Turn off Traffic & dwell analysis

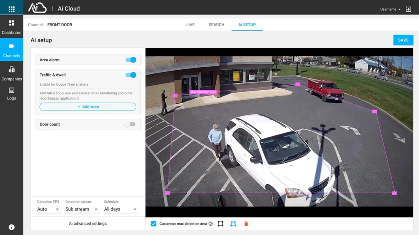pyautogui.click(x=130, y=75)
